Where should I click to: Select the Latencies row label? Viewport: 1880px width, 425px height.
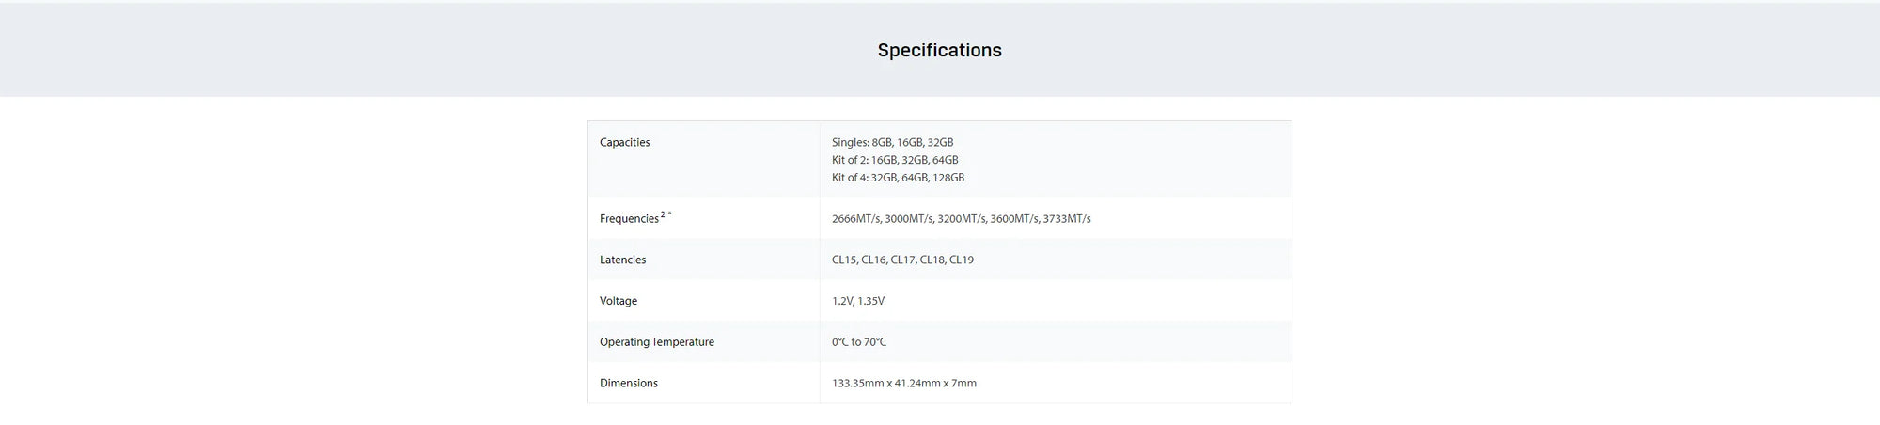(x=622, y=260)
